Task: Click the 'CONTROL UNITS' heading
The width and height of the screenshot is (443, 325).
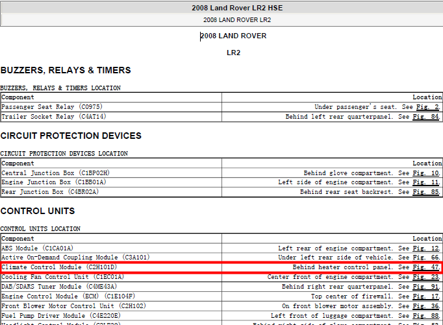Action: coord(38,211)
